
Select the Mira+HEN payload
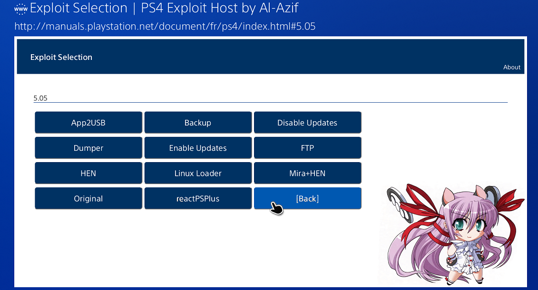point(307,173)
